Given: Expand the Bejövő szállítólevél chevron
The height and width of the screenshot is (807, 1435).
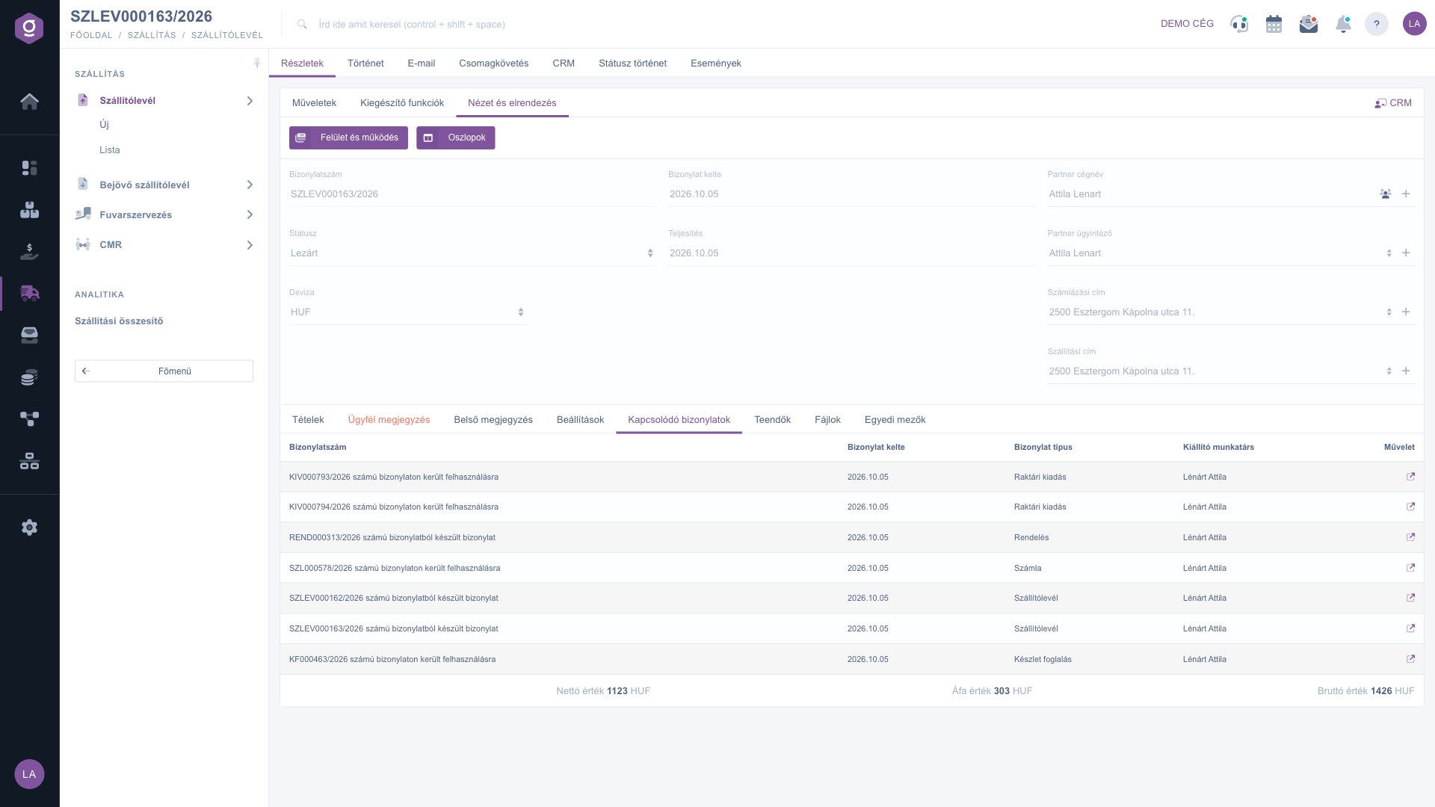Looking at the screenshot, I should pyautogui.click(x=250, y=185).
